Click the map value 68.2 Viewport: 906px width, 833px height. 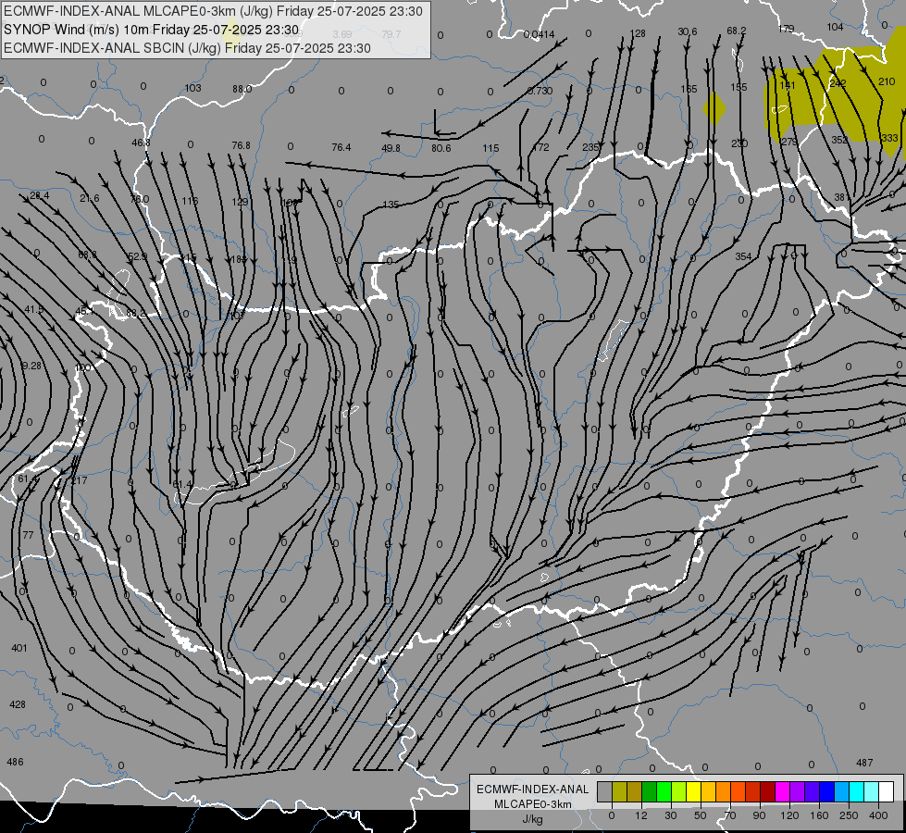737,31
